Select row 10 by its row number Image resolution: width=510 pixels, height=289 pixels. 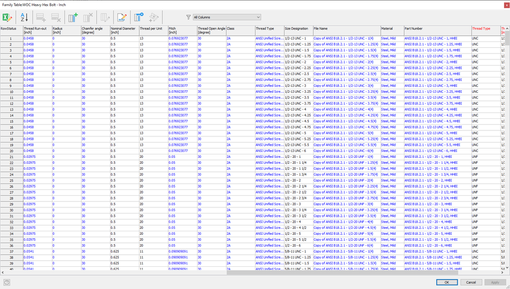(12, 91)
